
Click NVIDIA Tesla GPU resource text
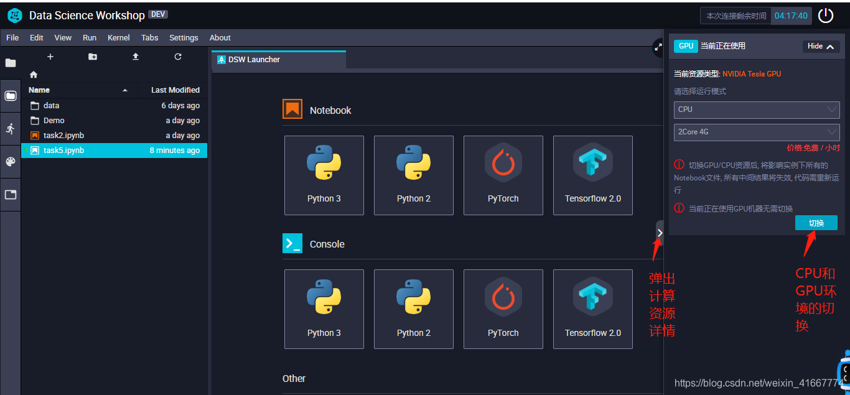click(752, 73)
